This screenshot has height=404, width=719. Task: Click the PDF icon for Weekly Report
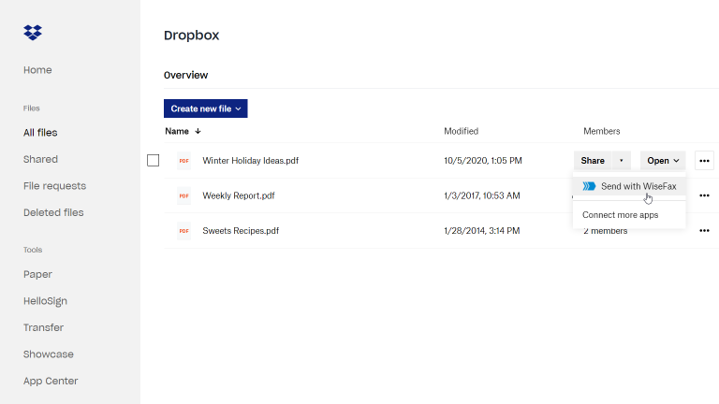click(184, 195)
